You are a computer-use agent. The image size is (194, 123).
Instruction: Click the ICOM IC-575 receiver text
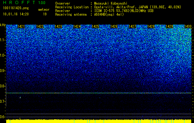124,11
